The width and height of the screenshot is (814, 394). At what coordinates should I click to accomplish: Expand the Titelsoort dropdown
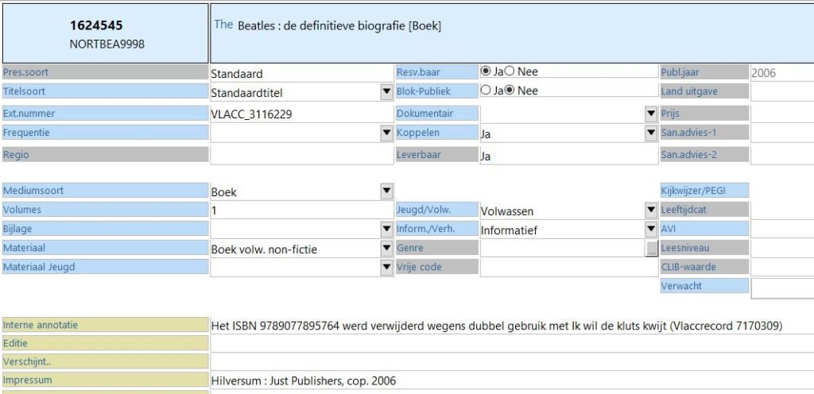coord(386,92)
